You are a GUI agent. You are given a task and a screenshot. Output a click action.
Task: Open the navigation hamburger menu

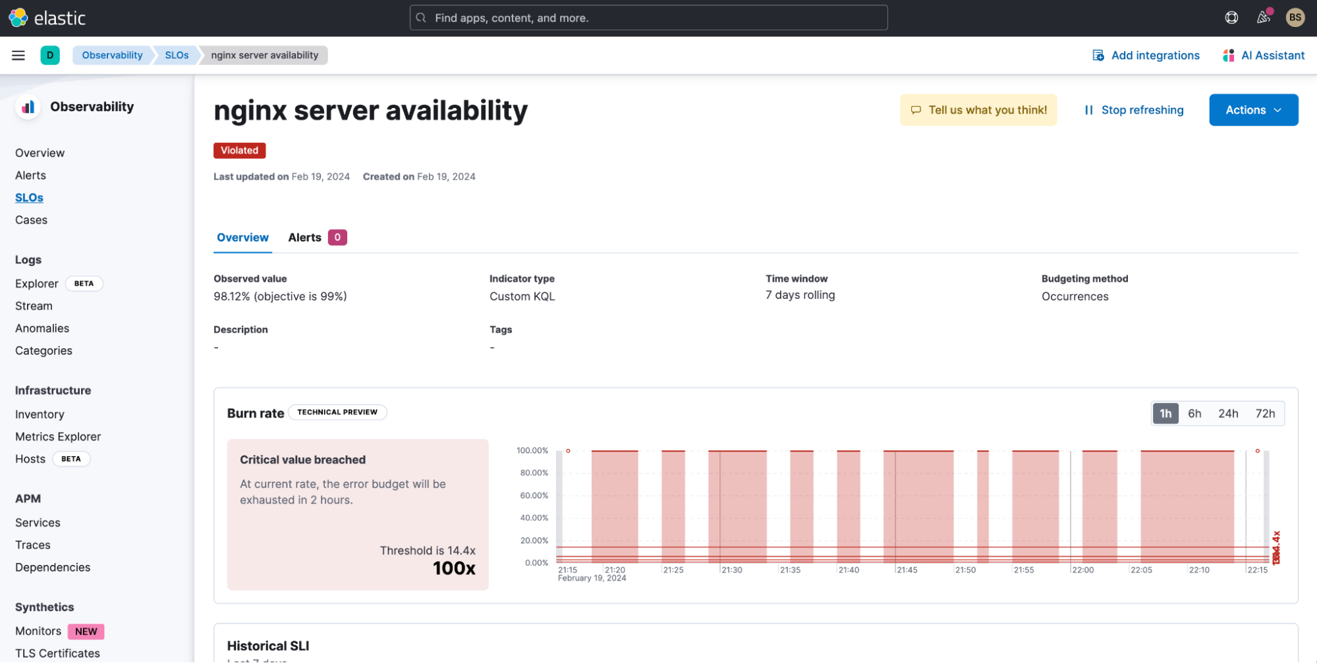(18, 55)
